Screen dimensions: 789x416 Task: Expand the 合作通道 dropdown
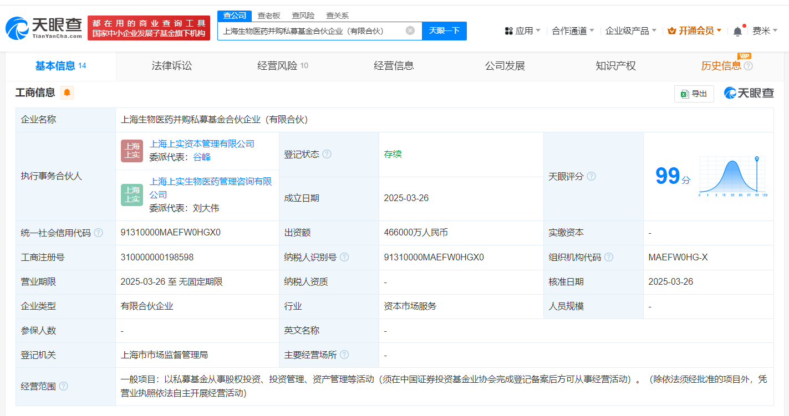(573, 31)
